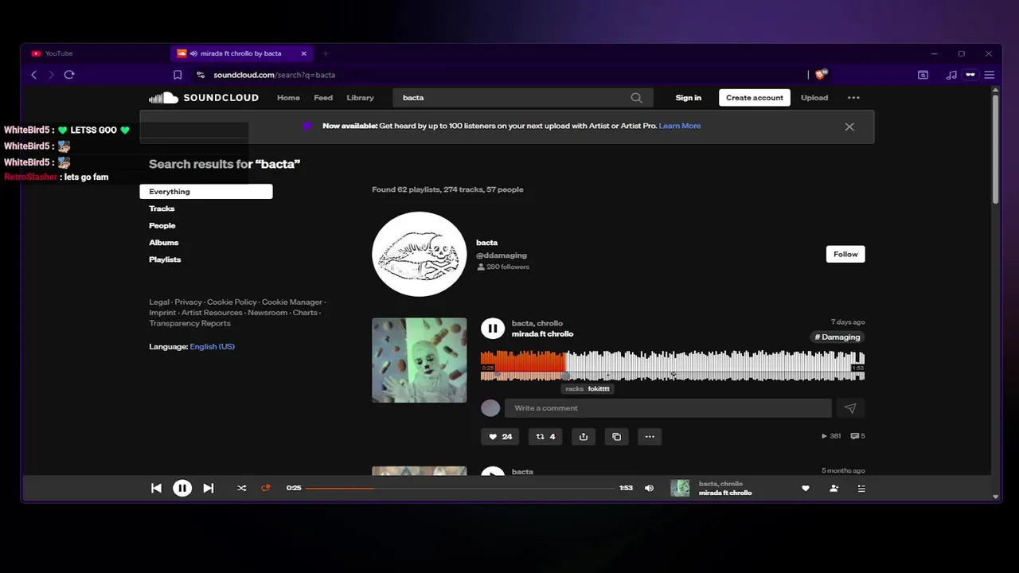Open Charts footer link
This screenshot has height=573, width=1019.
[305, 313]
